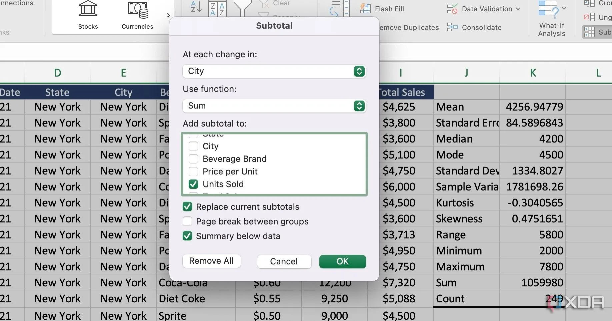Expand the Data Validation dropdown arrow
Image resolution: width=612 pixels, height=321 pixels.
point(518,9)
